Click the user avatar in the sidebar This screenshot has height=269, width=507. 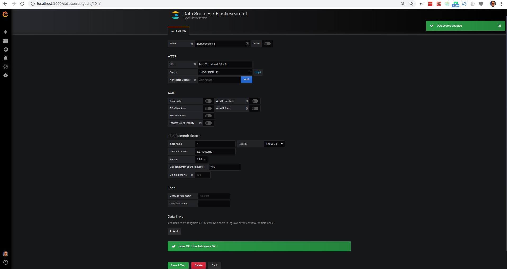pyautogui.click(x=5, y=254)
